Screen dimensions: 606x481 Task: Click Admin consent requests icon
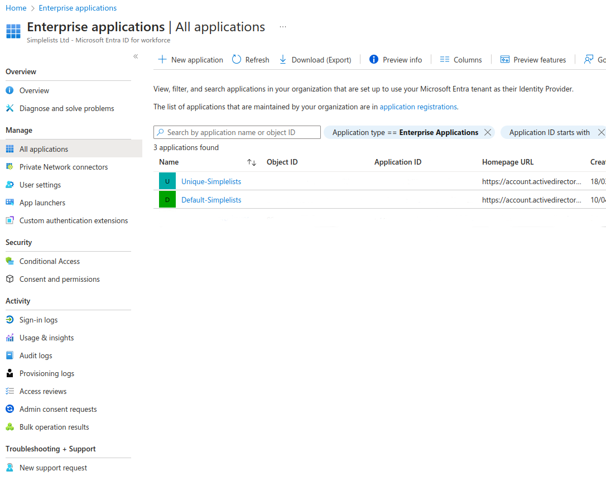click(10, 409)
